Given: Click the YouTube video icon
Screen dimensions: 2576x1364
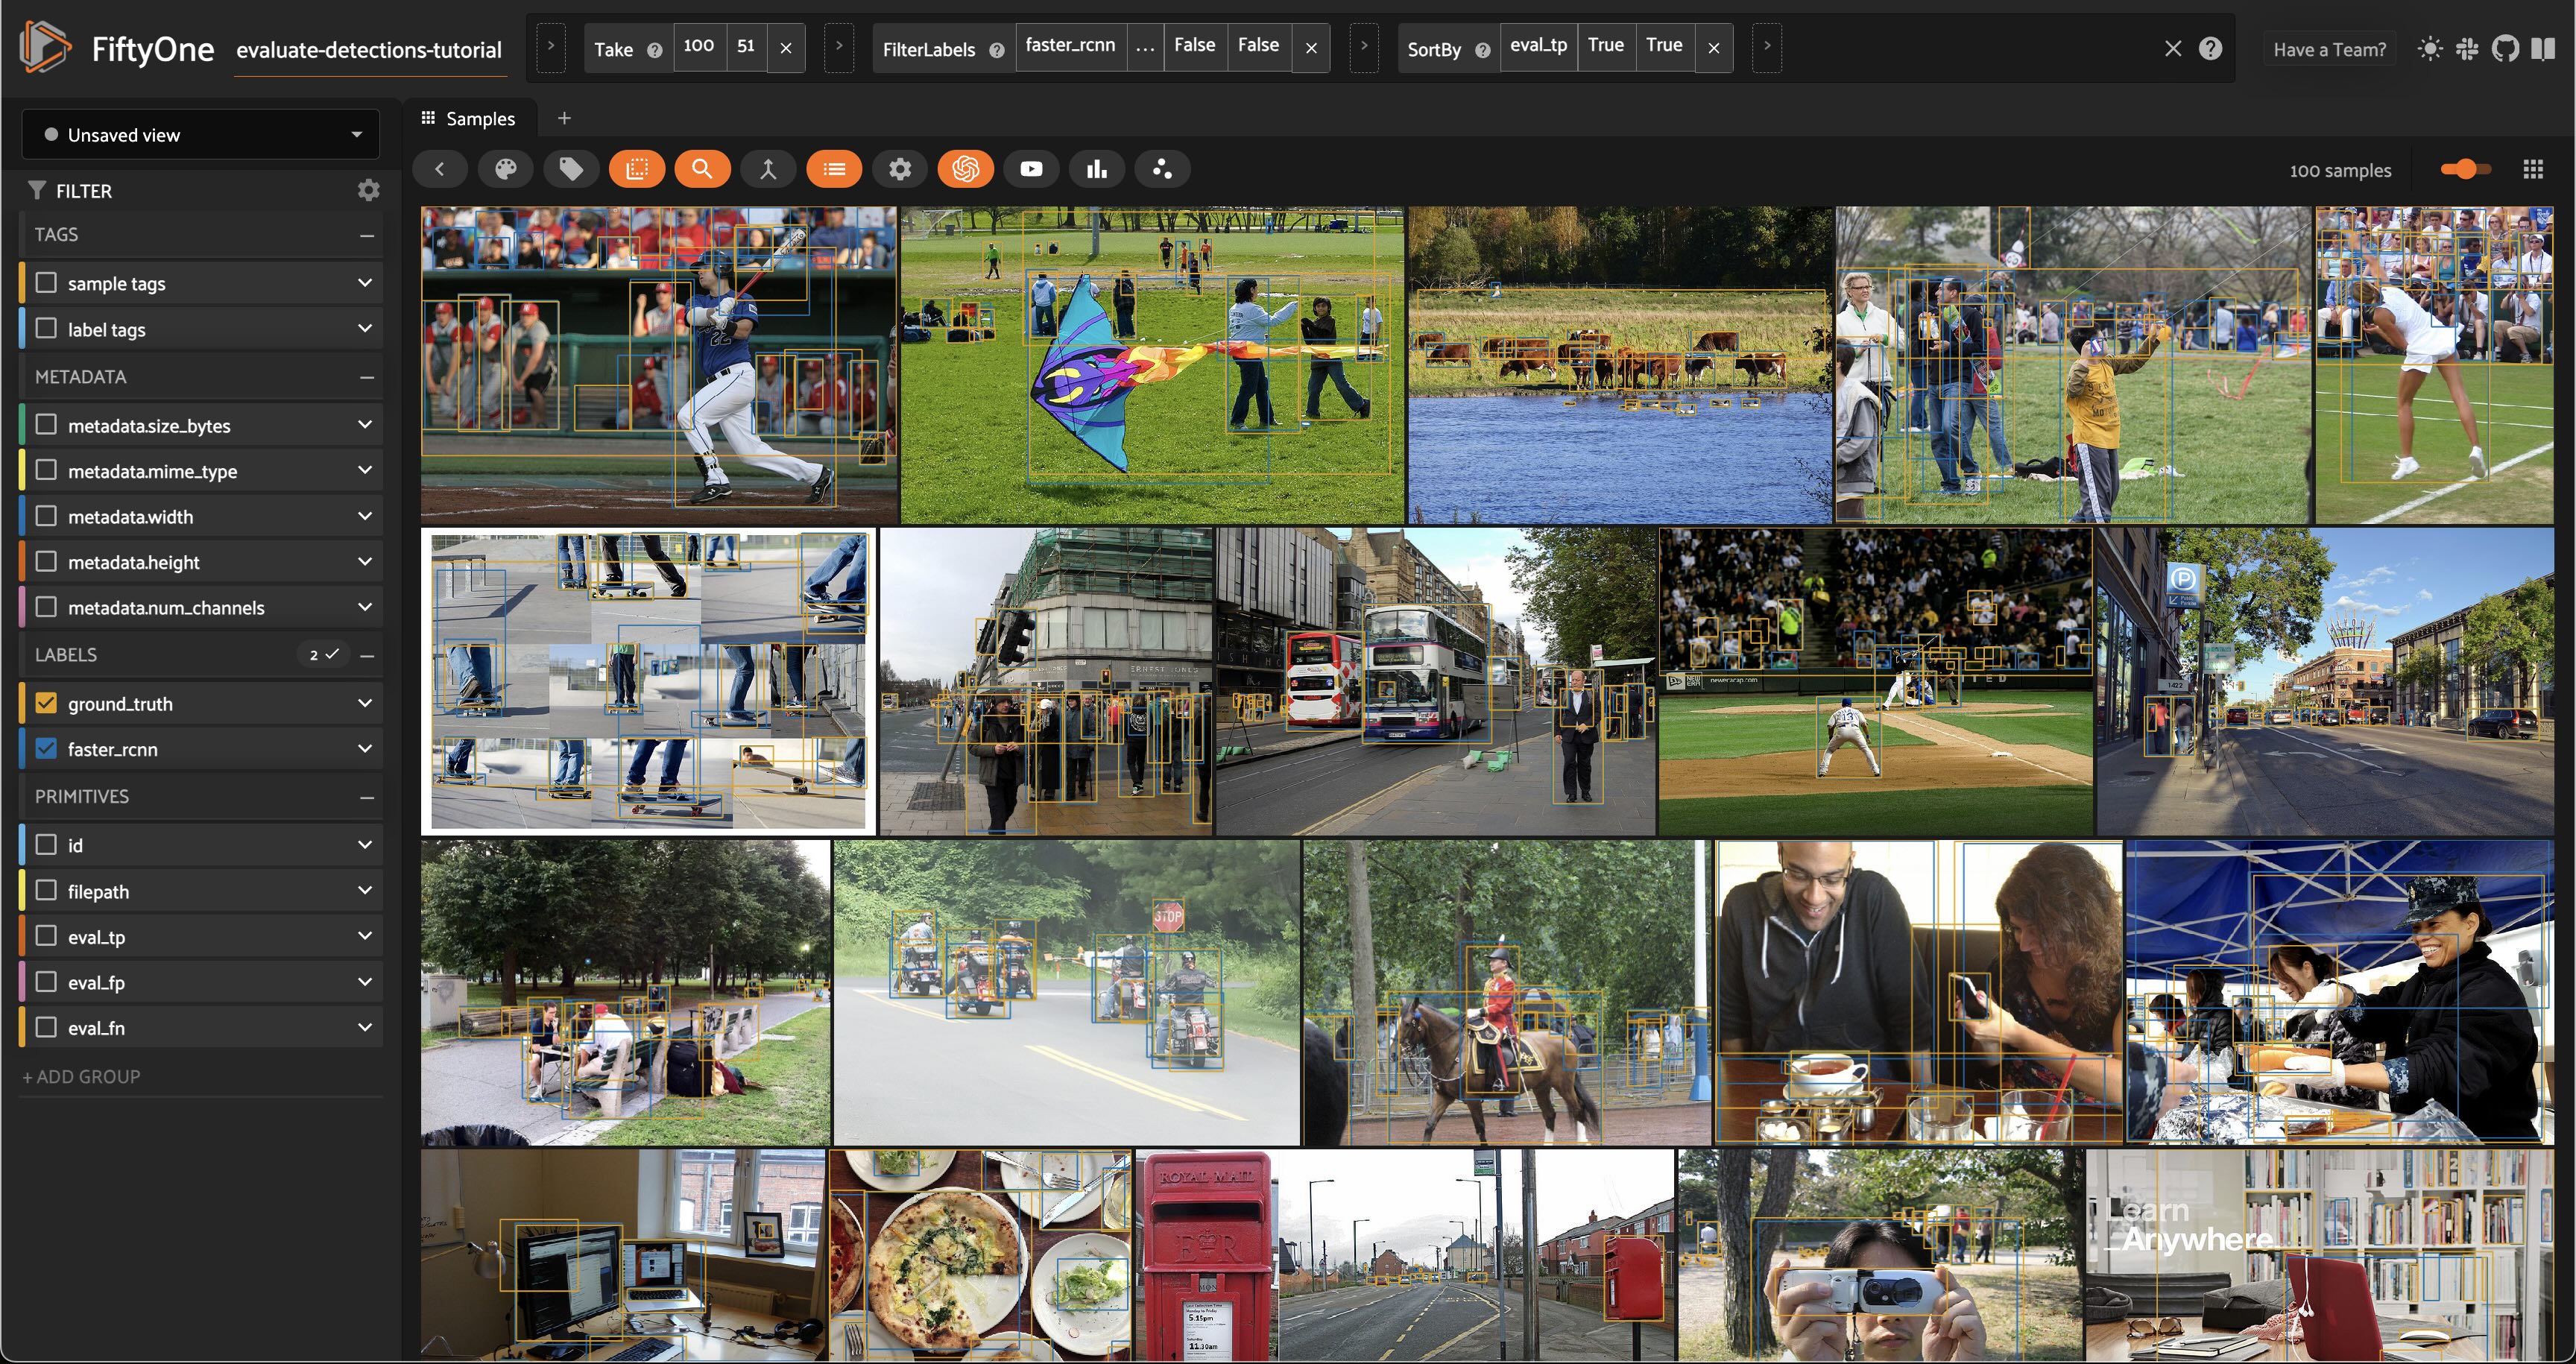Looking at the screenshot, I should pos(1031,169).
